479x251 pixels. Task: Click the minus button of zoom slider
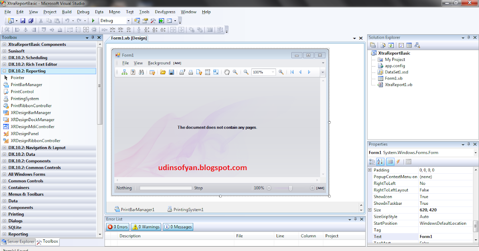click(269, 188)
